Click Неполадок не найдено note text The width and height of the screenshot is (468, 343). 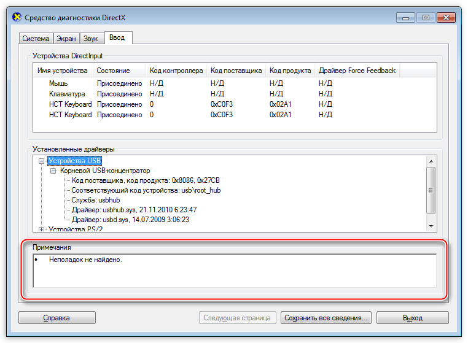pos(85,260)
